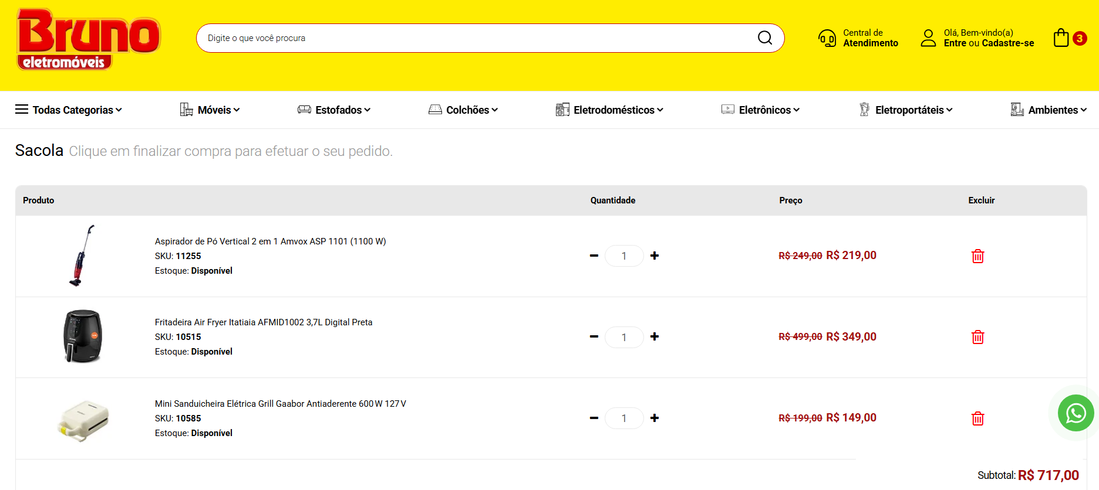Click the Entre login link
Image resolution: width=1099 pixels, height=490 pixels.
coord(955,43)
